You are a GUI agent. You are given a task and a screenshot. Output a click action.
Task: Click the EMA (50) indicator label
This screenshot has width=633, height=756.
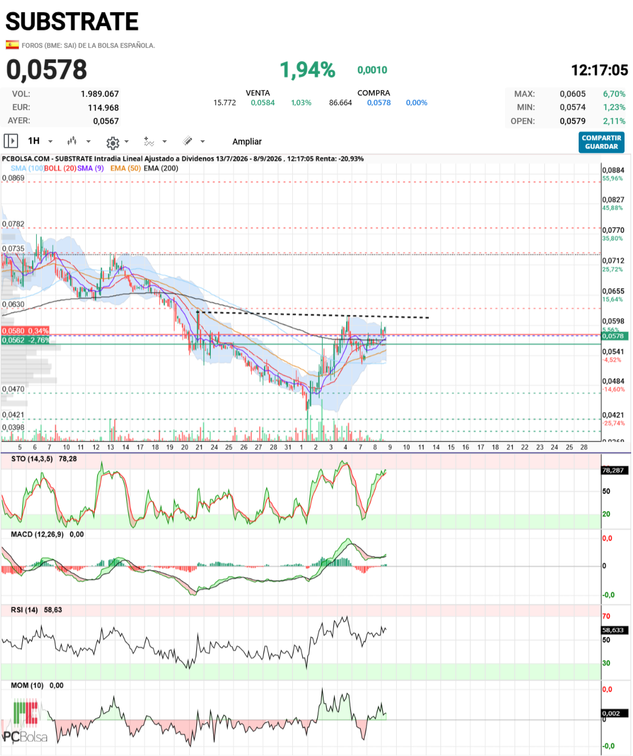point(126,168)
